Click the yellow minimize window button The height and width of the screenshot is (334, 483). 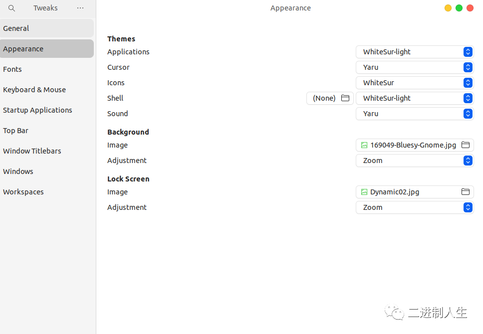(x=448, y=8)
